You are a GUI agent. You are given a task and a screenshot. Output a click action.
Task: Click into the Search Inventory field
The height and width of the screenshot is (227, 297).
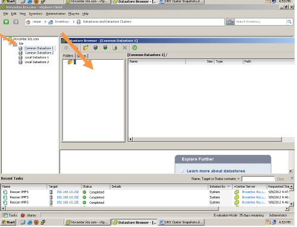261,21
